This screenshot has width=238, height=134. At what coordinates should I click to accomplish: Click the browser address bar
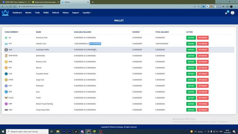[105, 7]
